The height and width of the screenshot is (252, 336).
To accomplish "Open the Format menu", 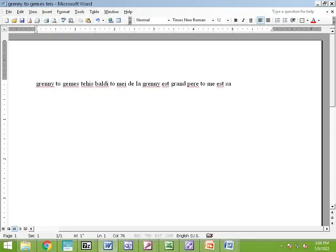I will (63, 12).
